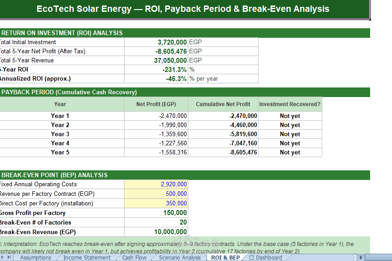This screenshot has width=392, height=261.
Task: Select cumulative net profit -7,047,160
Action: 223,143
